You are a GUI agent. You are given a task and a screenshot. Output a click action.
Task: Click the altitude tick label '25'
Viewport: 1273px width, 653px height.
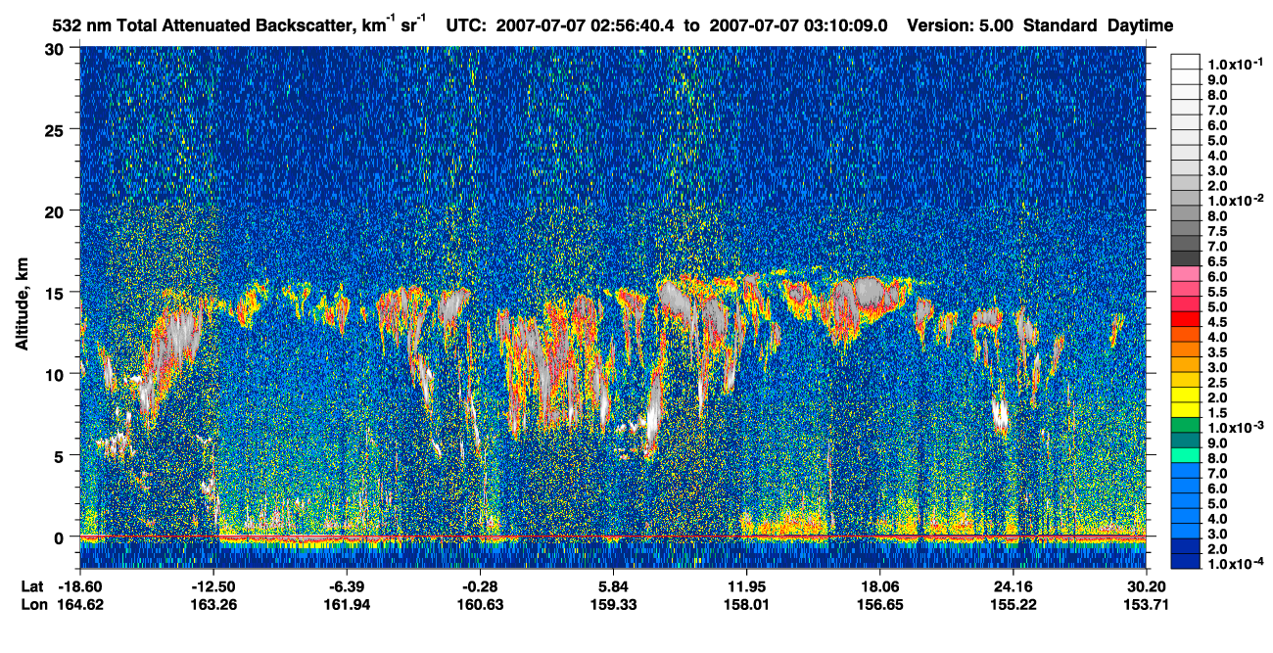click(x=57, y=129)
